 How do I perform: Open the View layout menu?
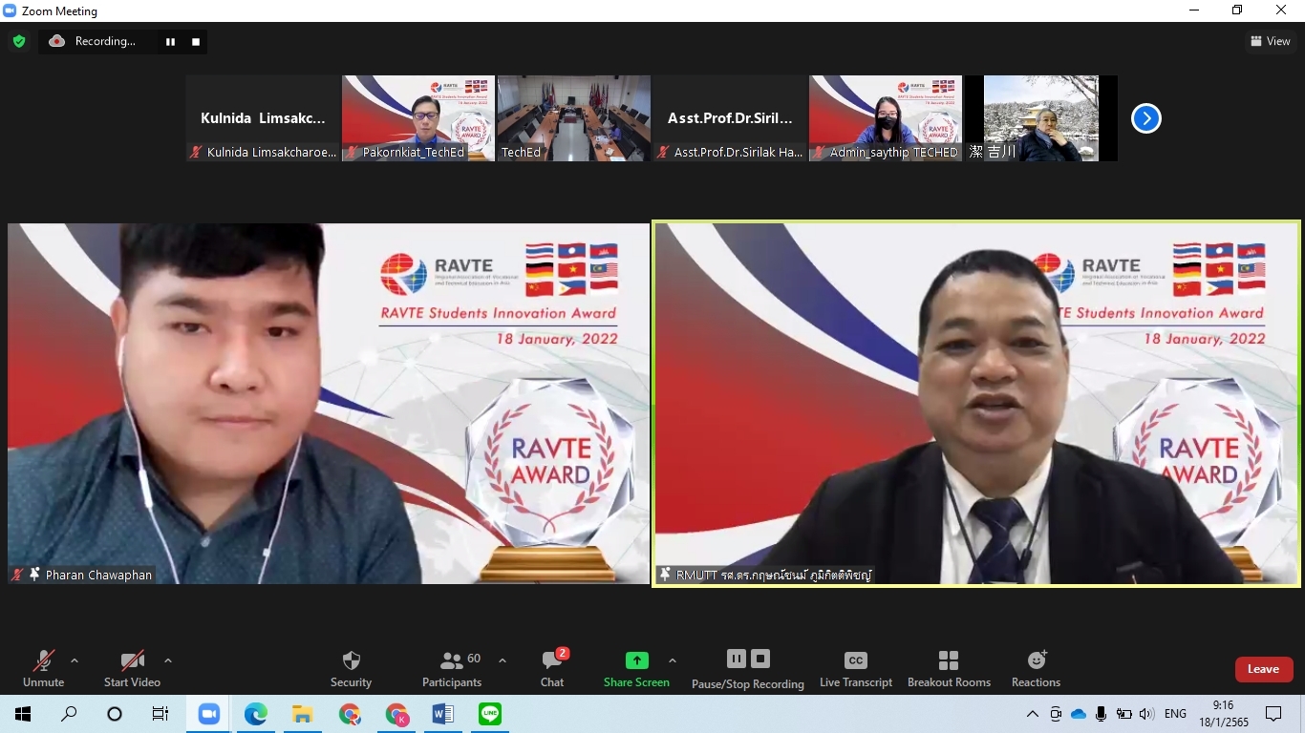(x=1270, y=41)
